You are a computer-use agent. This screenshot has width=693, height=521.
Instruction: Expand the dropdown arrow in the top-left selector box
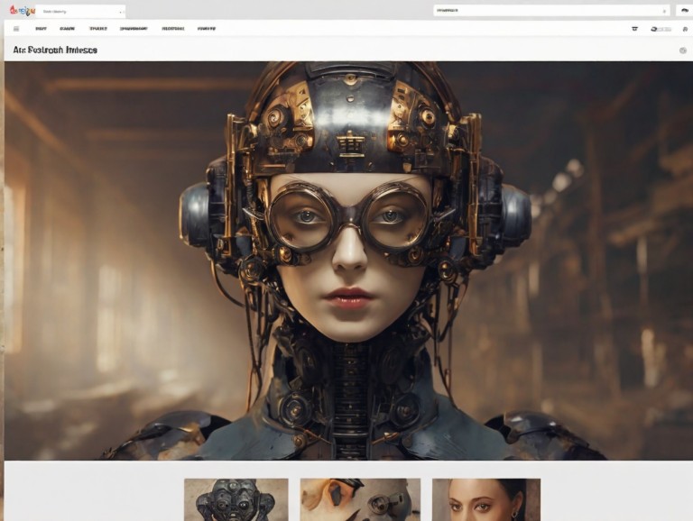(x=119, y=12)
